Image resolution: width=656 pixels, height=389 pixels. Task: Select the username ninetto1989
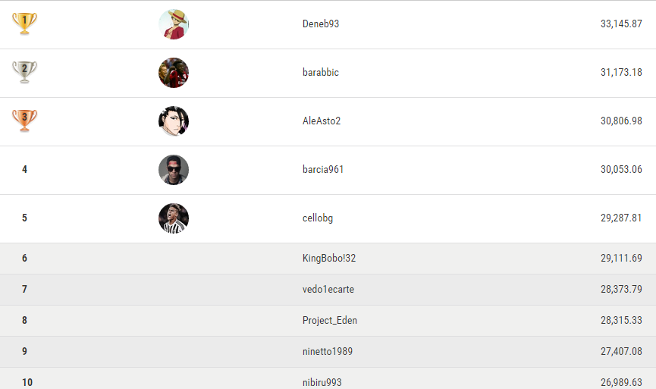(x=327, y=351)
